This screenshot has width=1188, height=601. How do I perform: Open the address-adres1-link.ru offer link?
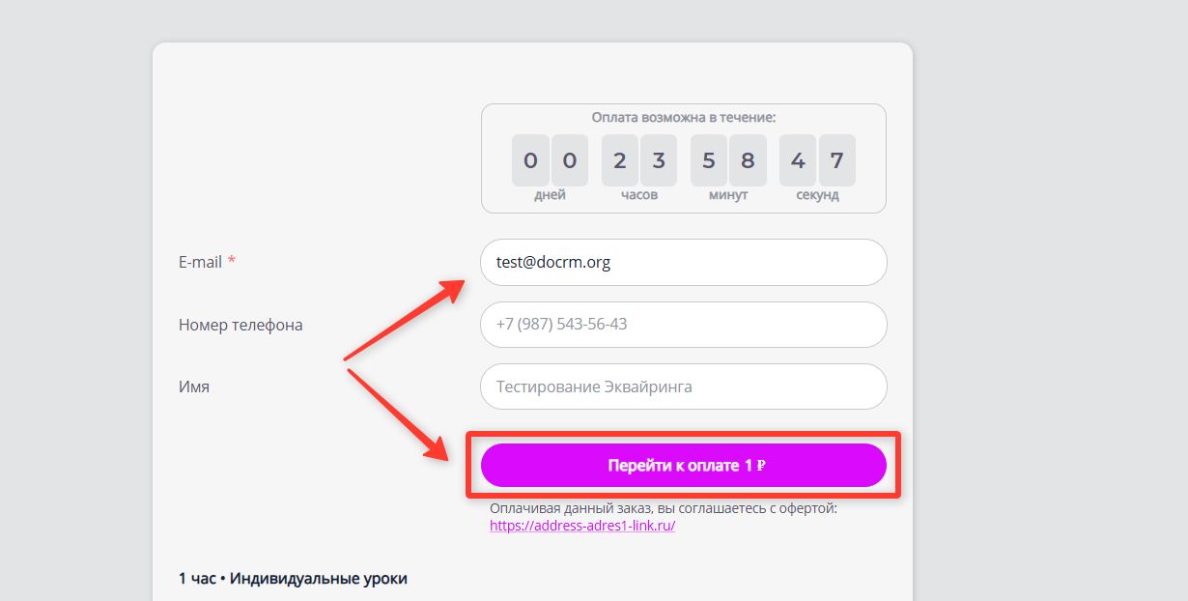tap(582, 526)
